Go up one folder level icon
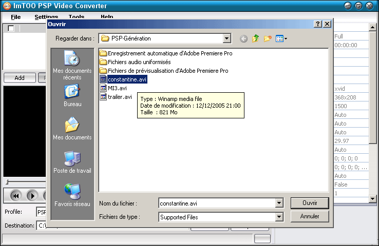Image resolution: width=379 pixels, height=246 pixels. 255,38
